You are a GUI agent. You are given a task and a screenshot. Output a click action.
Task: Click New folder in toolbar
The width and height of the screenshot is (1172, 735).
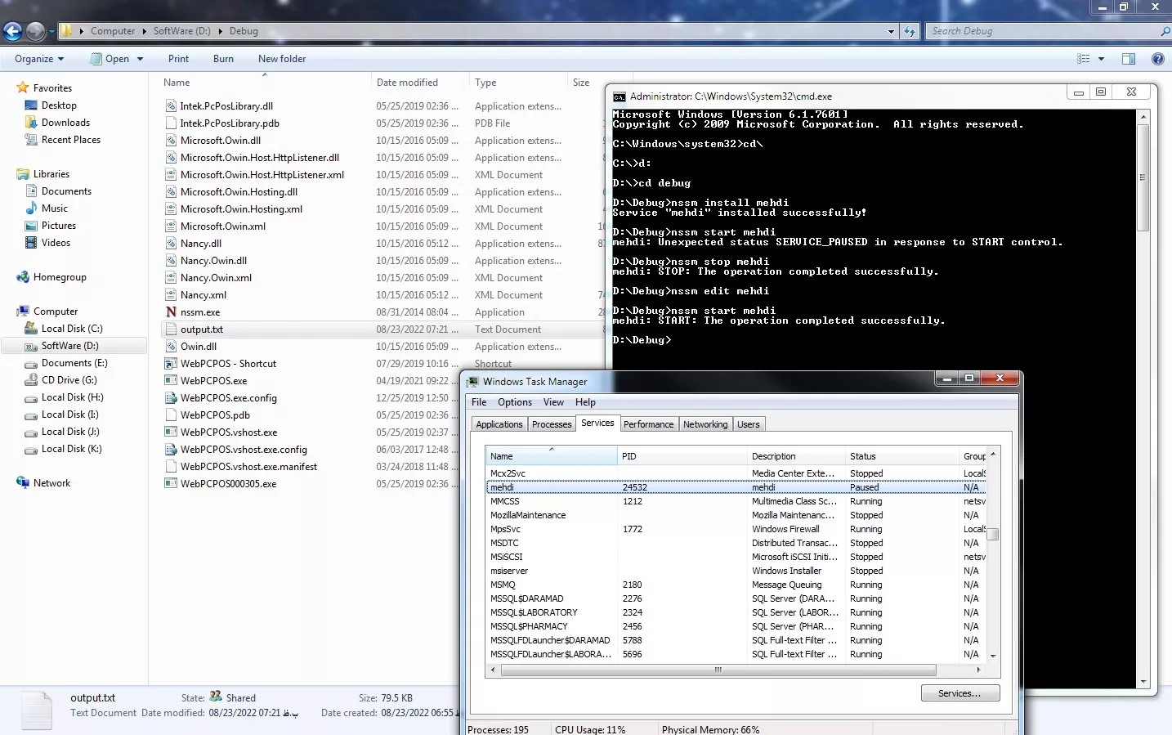(282, 59)
